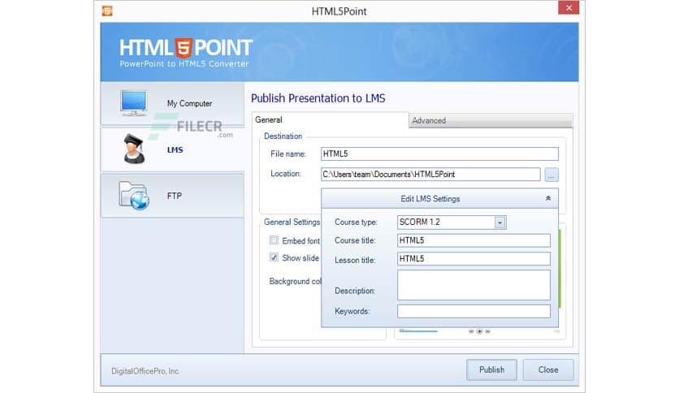Click the File name input field
Image resolution: width=679 pixels, height=393 pixels.
439,153
